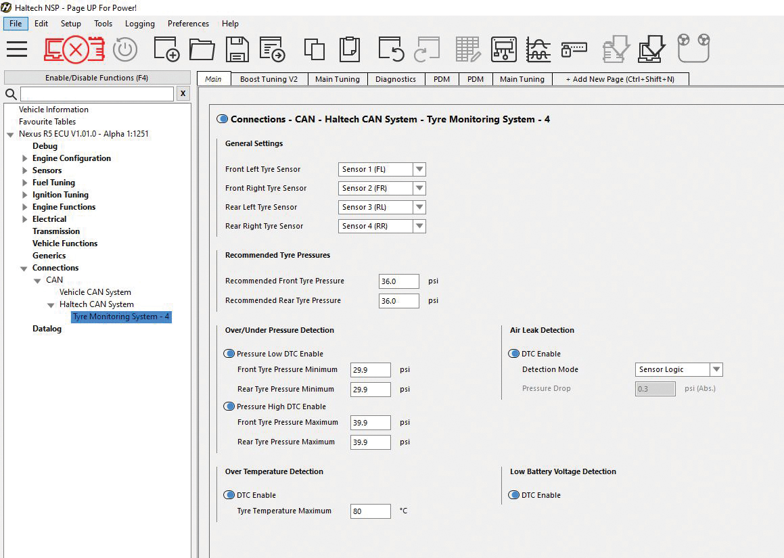Toggle Pressure High DTC Enable

(x=229, y=406)
